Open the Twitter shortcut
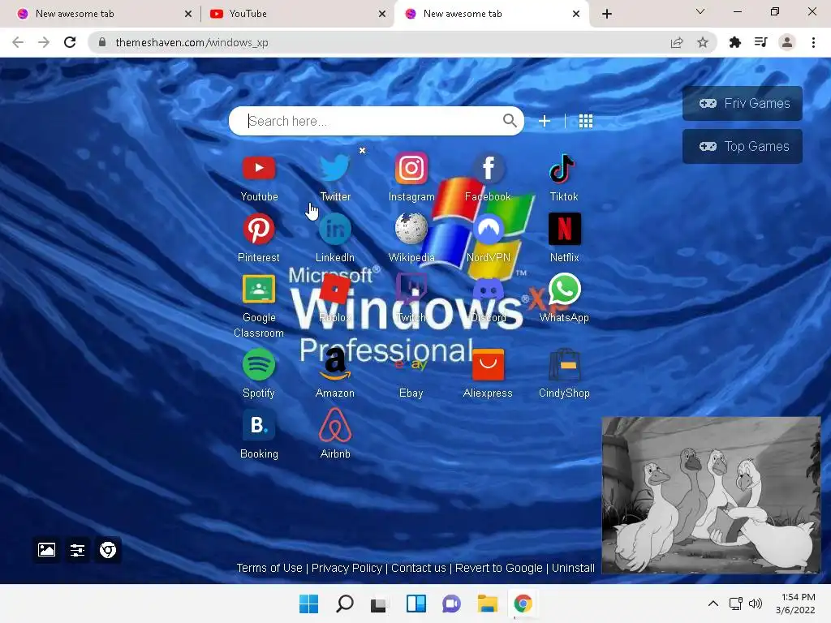This screenshot has height=623, width=831. tap(335, 169)
